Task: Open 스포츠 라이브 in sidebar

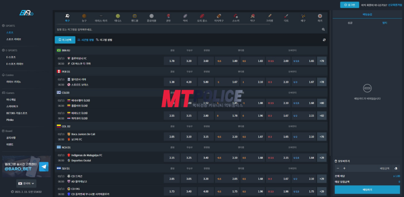Action: click(x=14, y=39)
